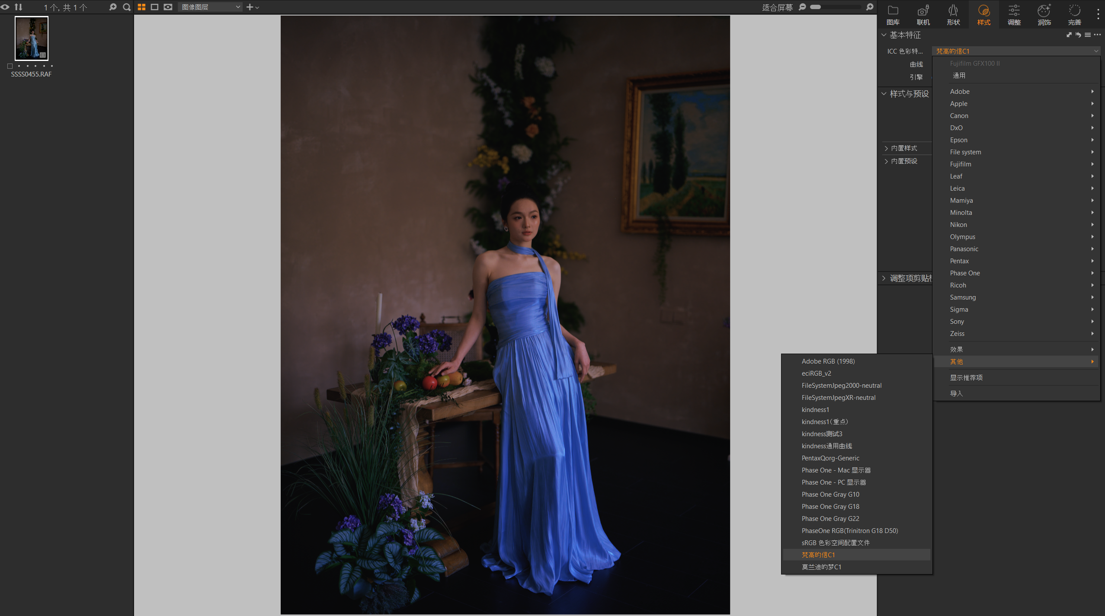1105x616 pixels.
Task: Toggle the color tag checkbox under thumbnail
Action: click(10, 66)
